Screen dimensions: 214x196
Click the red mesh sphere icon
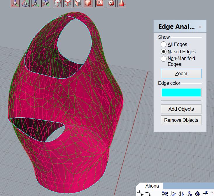(111, 3)
